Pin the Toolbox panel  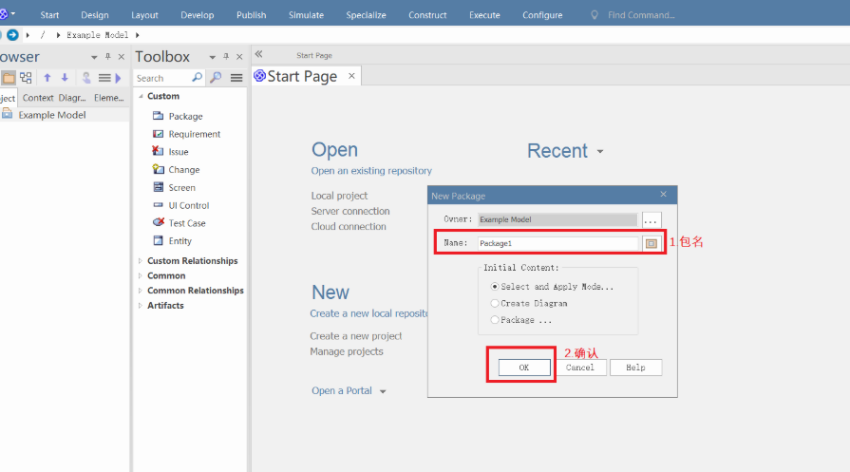[226, 56]
